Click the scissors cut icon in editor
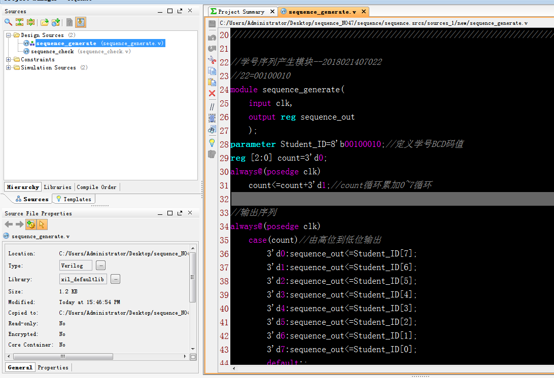 (x=212, y=60)
